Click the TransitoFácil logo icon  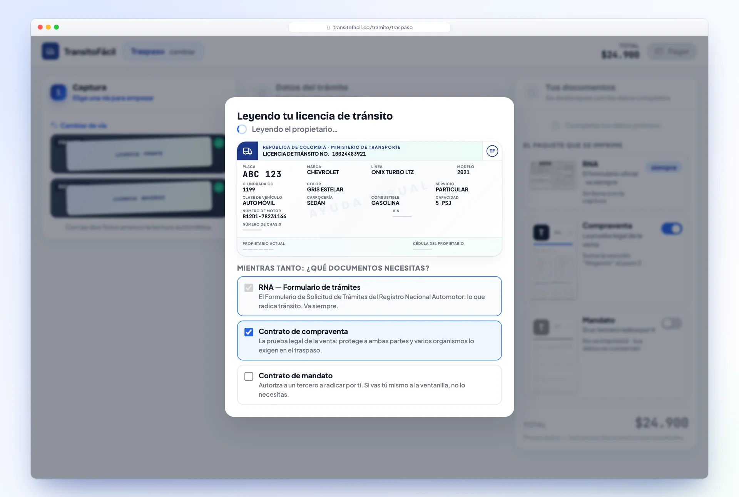50,51
